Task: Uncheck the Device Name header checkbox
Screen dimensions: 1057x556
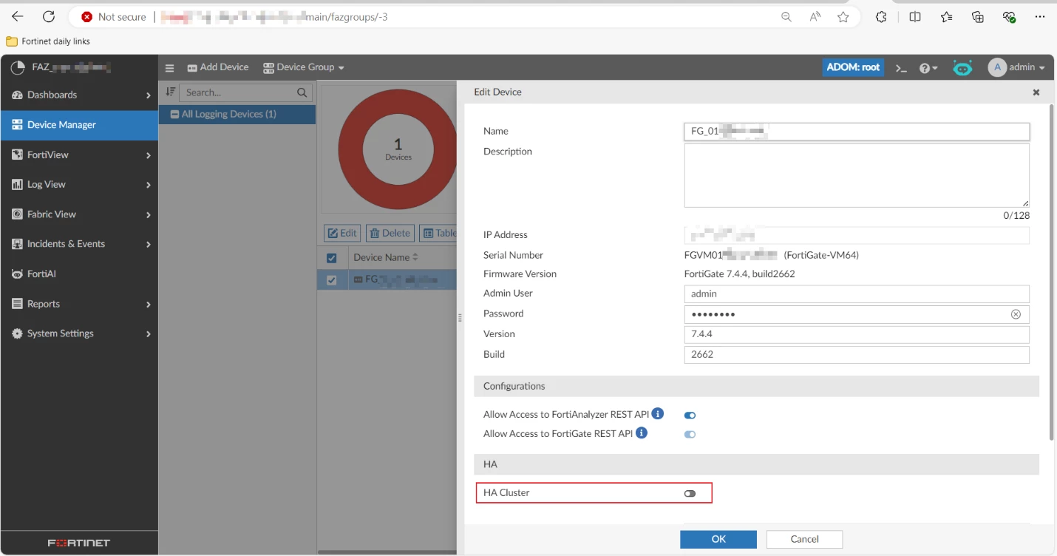Action: 332,258
